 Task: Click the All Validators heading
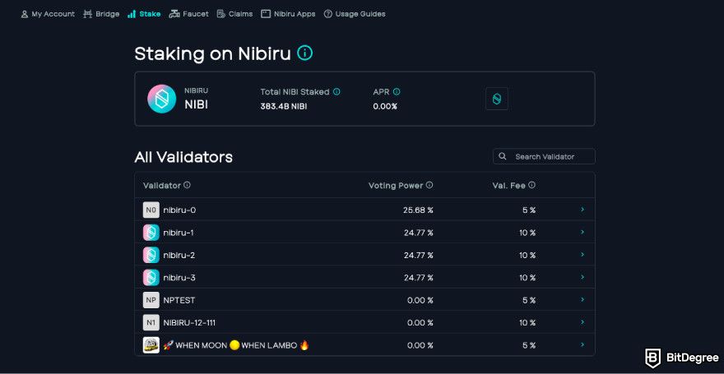[x=183, y=157]
